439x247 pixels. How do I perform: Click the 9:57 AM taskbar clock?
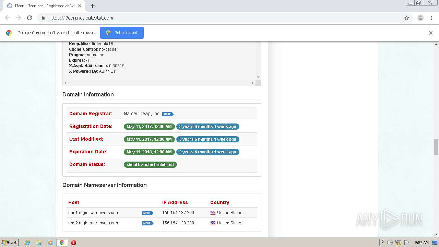[x=422, y=243]
